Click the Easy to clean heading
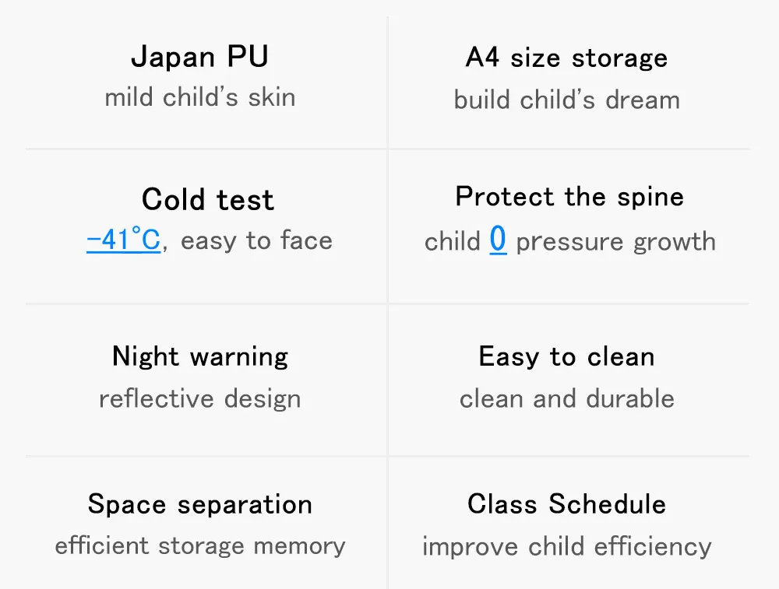 pos(567,357)
